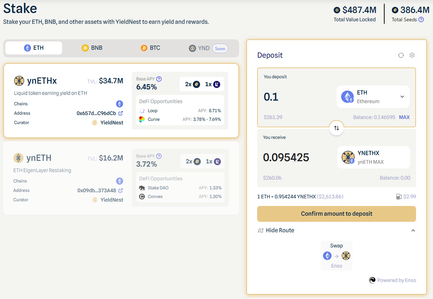Click the ynETH Base APY help icon
Screen dimensions: 433x299
pyautogui.click(x=159, y=156)
